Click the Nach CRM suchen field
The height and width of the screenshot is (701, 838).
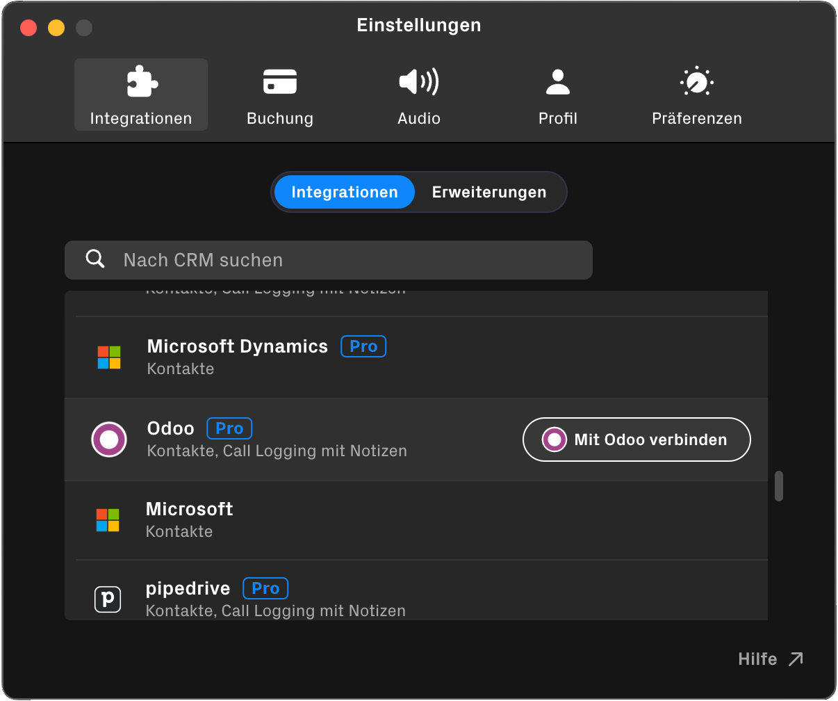[x=329, y=260]
